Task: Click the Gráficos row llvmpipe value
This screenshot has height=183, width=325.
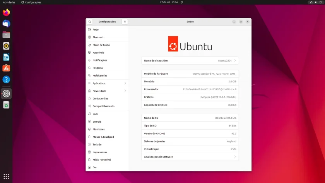Action: 218,97
